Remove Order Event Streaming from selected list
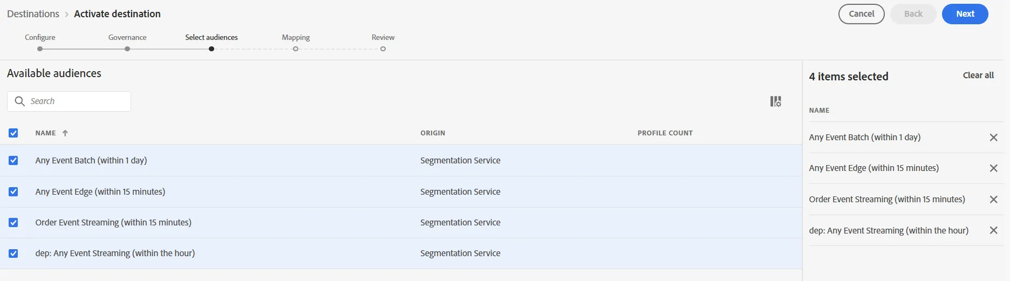Viewport: 1010px width, 281px height. [x=993, y=200]
